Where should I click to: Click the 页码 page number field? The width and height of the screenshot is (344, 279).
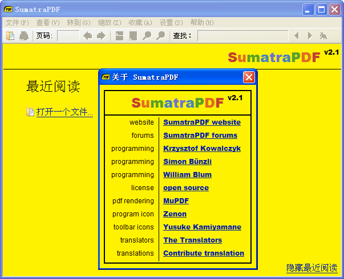click(68, 36)
